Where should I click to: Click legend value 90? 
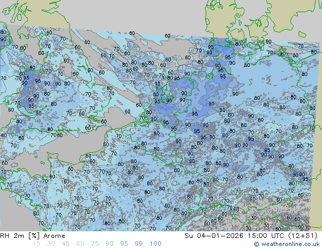pos(109,244)
